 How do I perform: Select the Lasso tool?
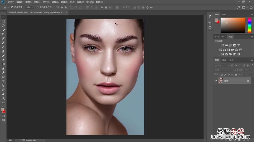click(x=3, y=26)
